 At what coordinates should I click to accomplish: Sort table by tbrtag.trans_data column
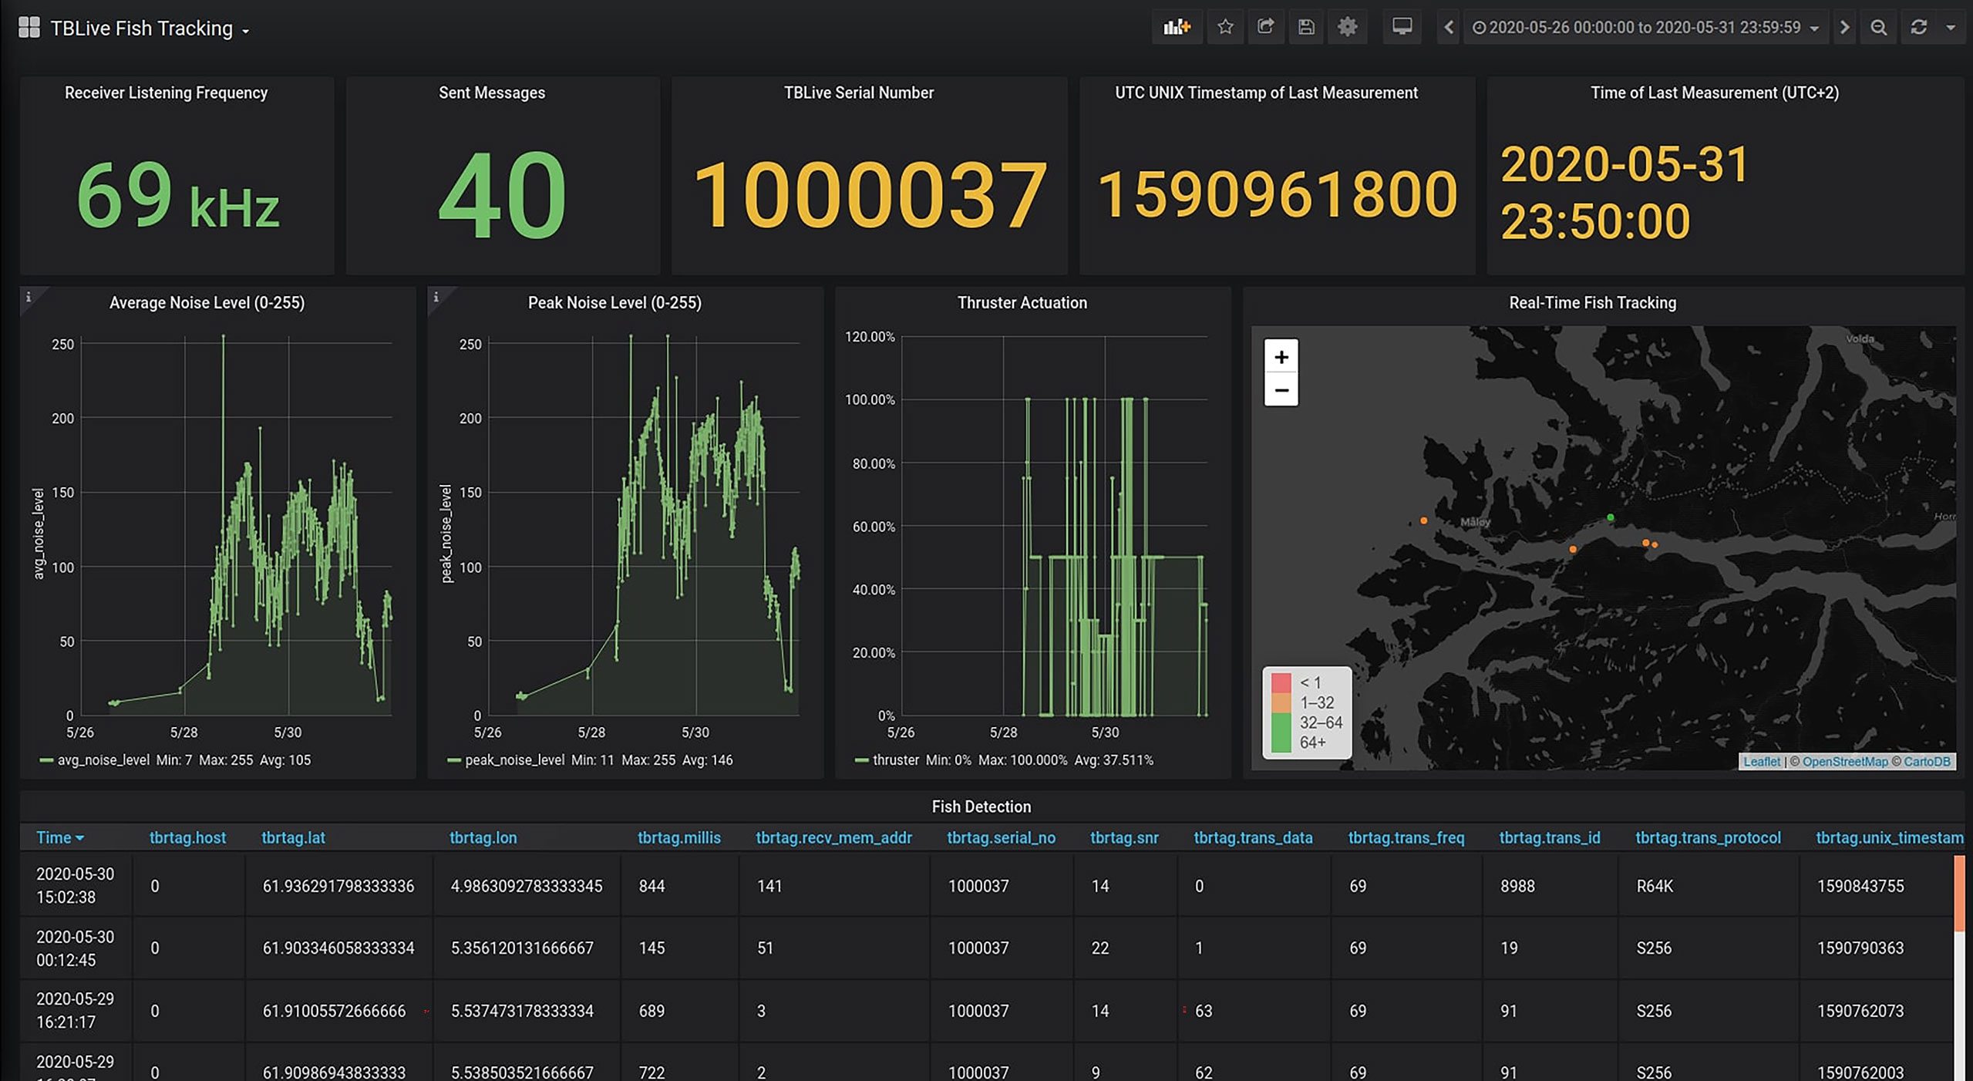[x=1253, y=837]
